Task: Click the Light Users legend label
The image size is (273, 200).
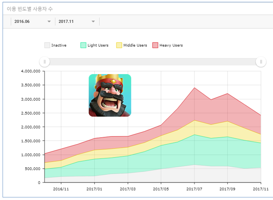Action: click(98, 45)
